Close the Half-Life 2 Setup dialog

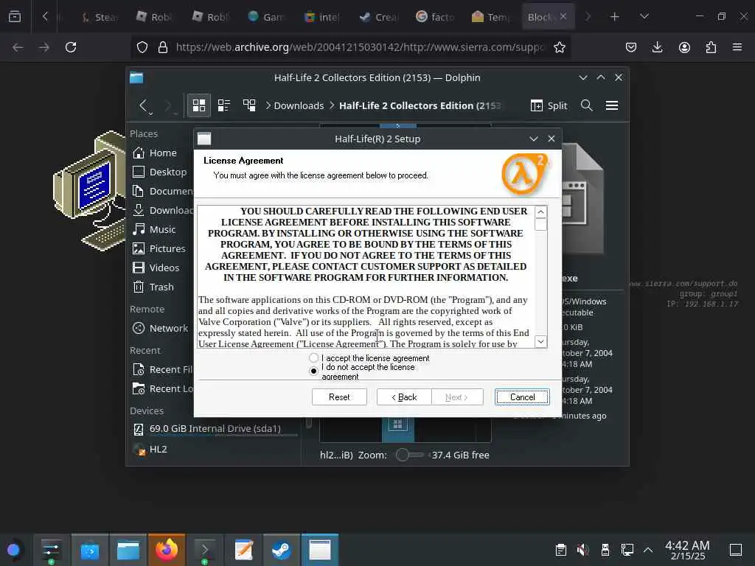point(552,139)
